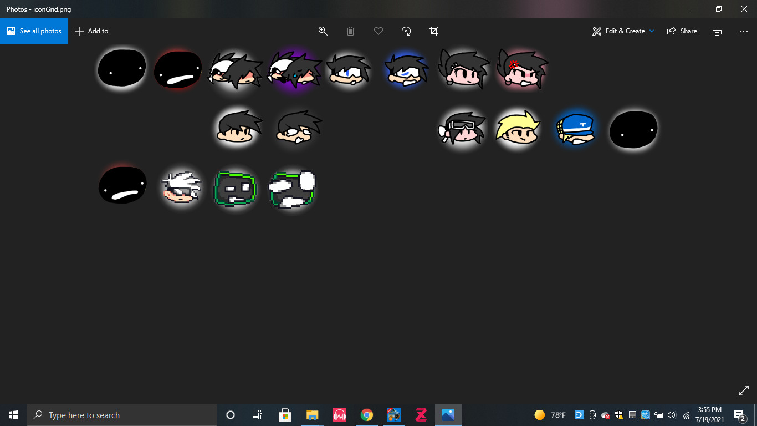
Task: Click the Type here to search box
Action: tap(122, 415)
